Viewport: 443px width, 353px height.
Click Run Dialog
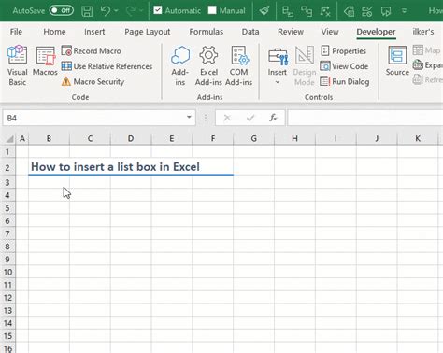point(345,82)
